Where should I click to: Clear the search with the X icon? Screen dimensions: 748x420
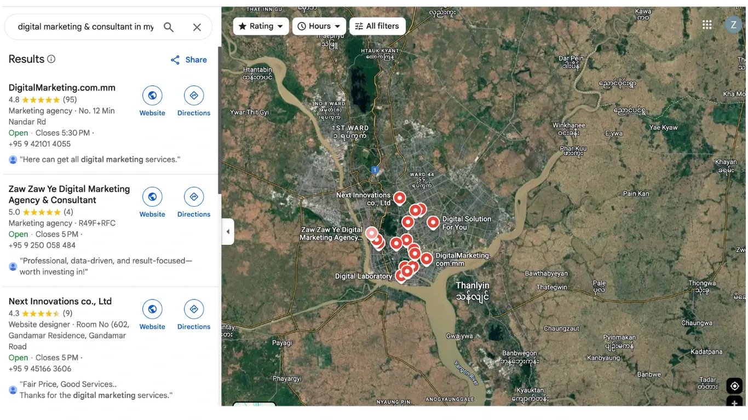point(197,27)
